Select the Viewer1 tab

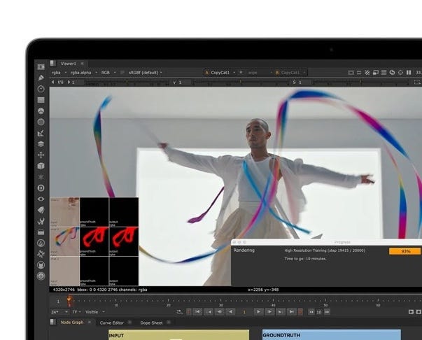(x=69, y=64)
